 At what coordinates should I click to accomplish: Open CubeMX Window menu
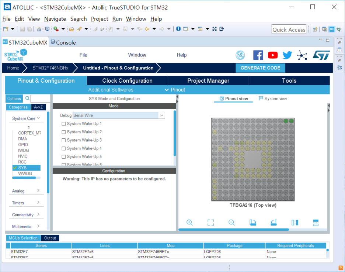point(137,55)
